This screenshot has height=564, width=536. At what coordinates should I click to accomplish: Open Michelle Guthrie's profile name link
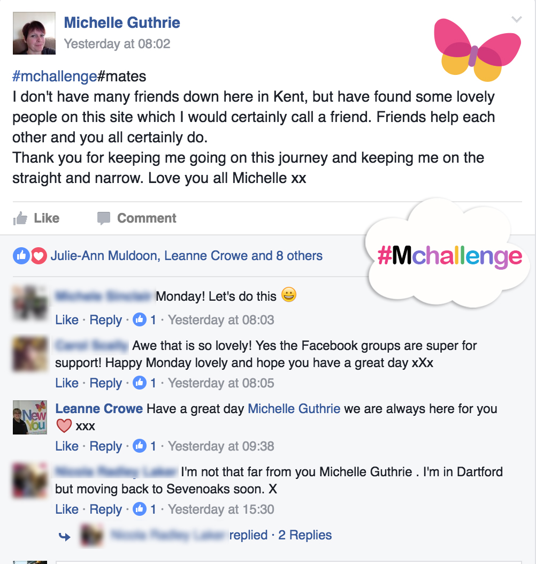[x=122, y=22]
